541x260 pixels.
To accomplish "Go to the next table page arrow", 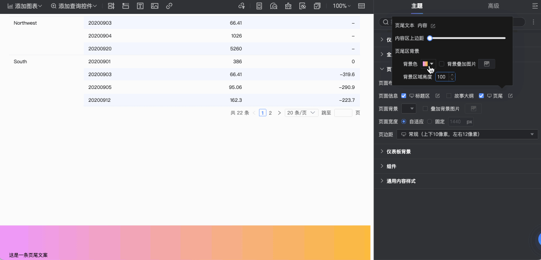I will click(279, 113).
